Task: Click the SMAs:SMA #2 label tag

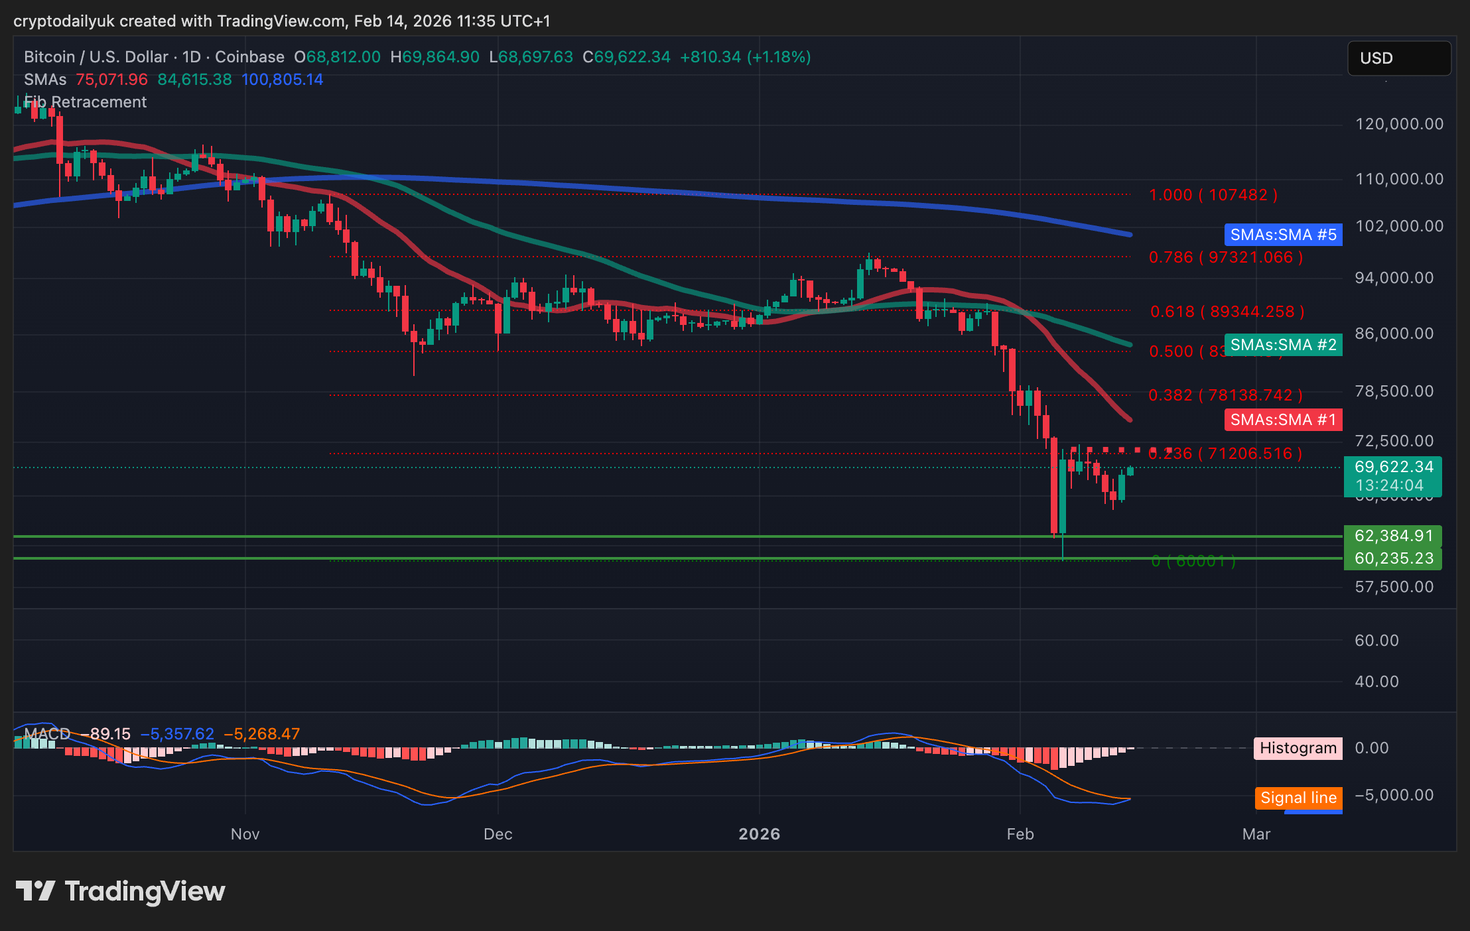Action: coord(1282,345)
